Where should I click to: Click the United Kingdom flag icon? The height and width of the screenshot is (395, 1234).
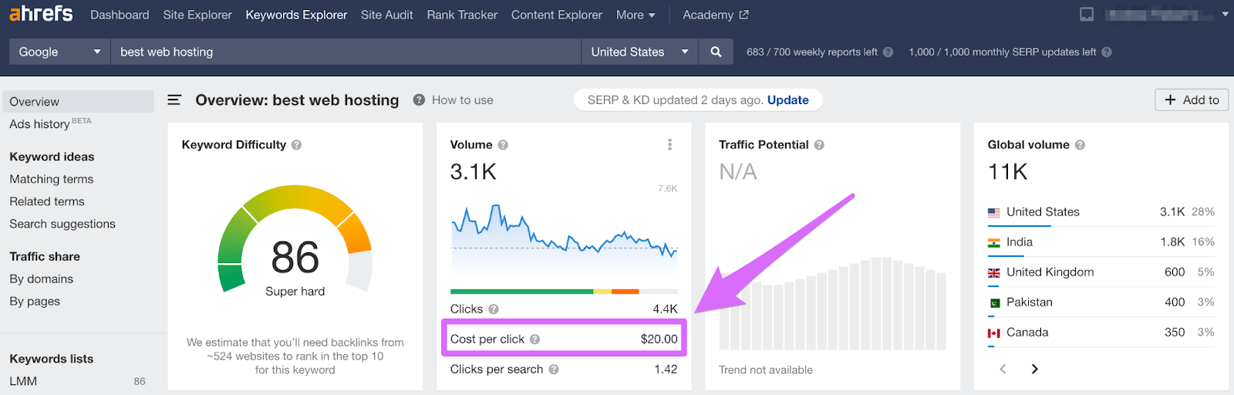[x=993, y=272]
